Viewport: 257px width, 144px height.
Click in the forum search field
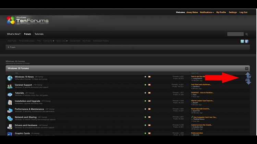point(235,34)
